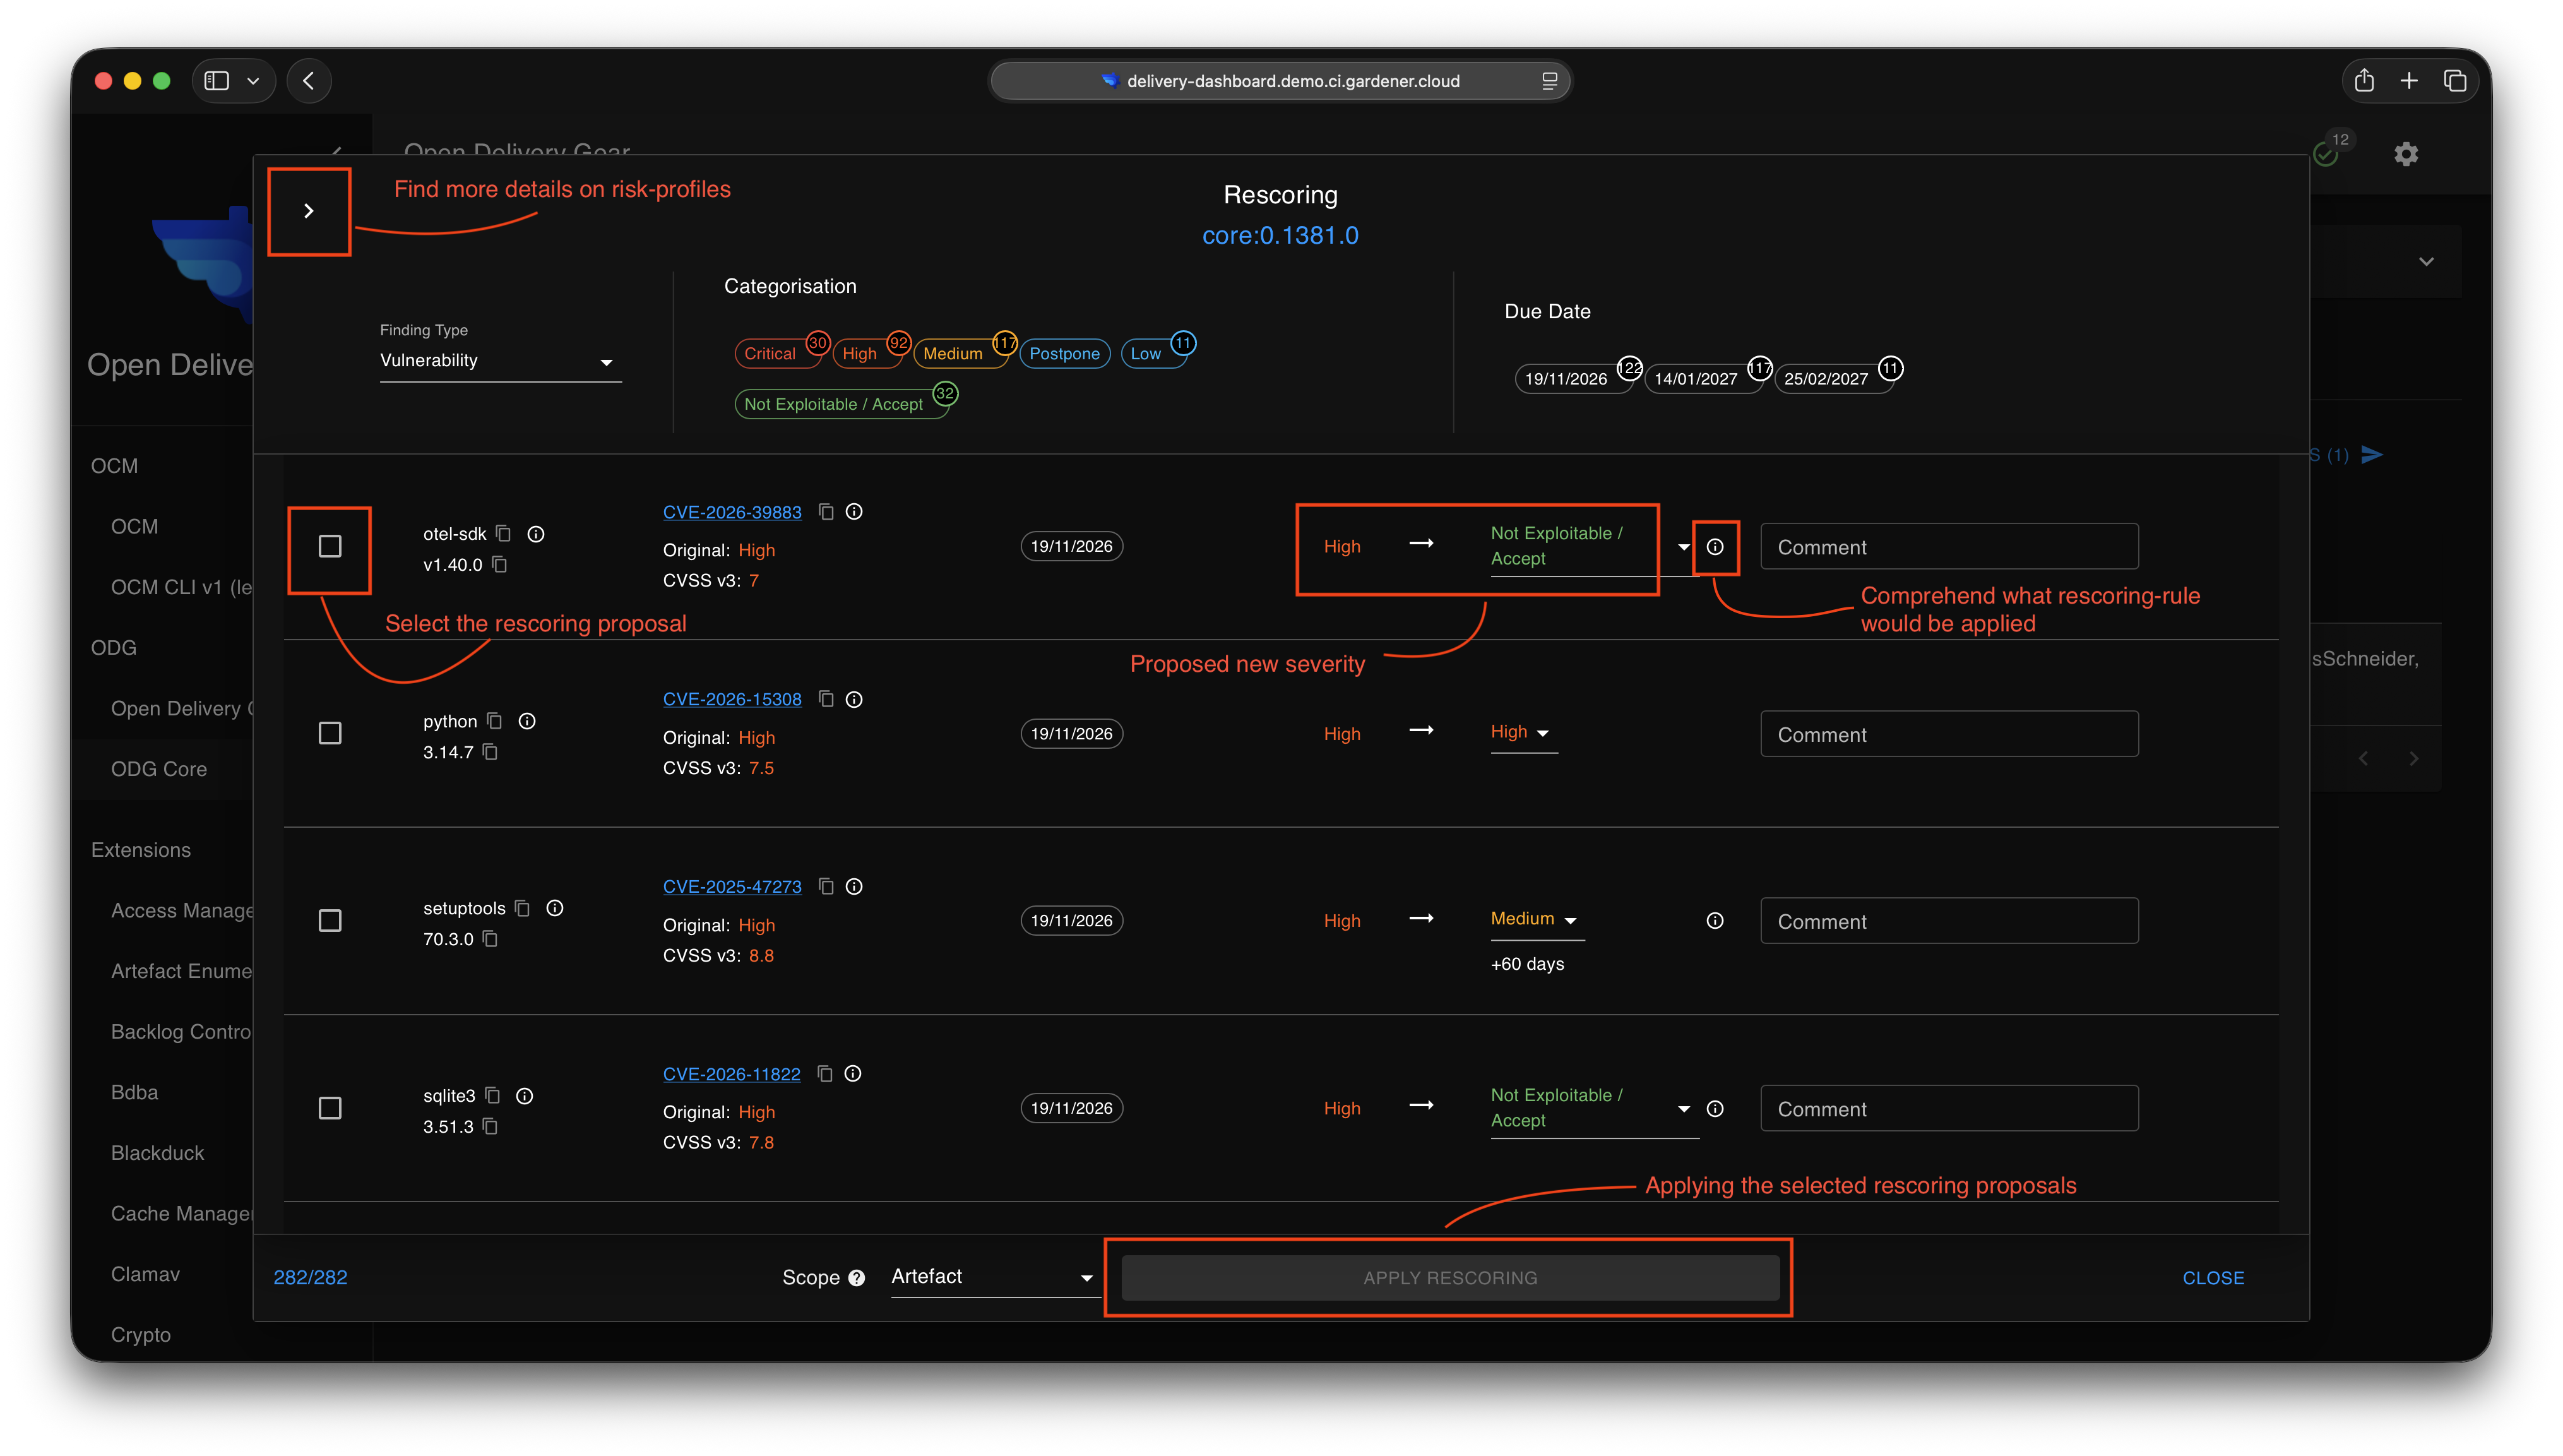Select the otel-sdk rescoring checkbox
The width and height of the screenshot is (2563, 1456).
point(330,546)
